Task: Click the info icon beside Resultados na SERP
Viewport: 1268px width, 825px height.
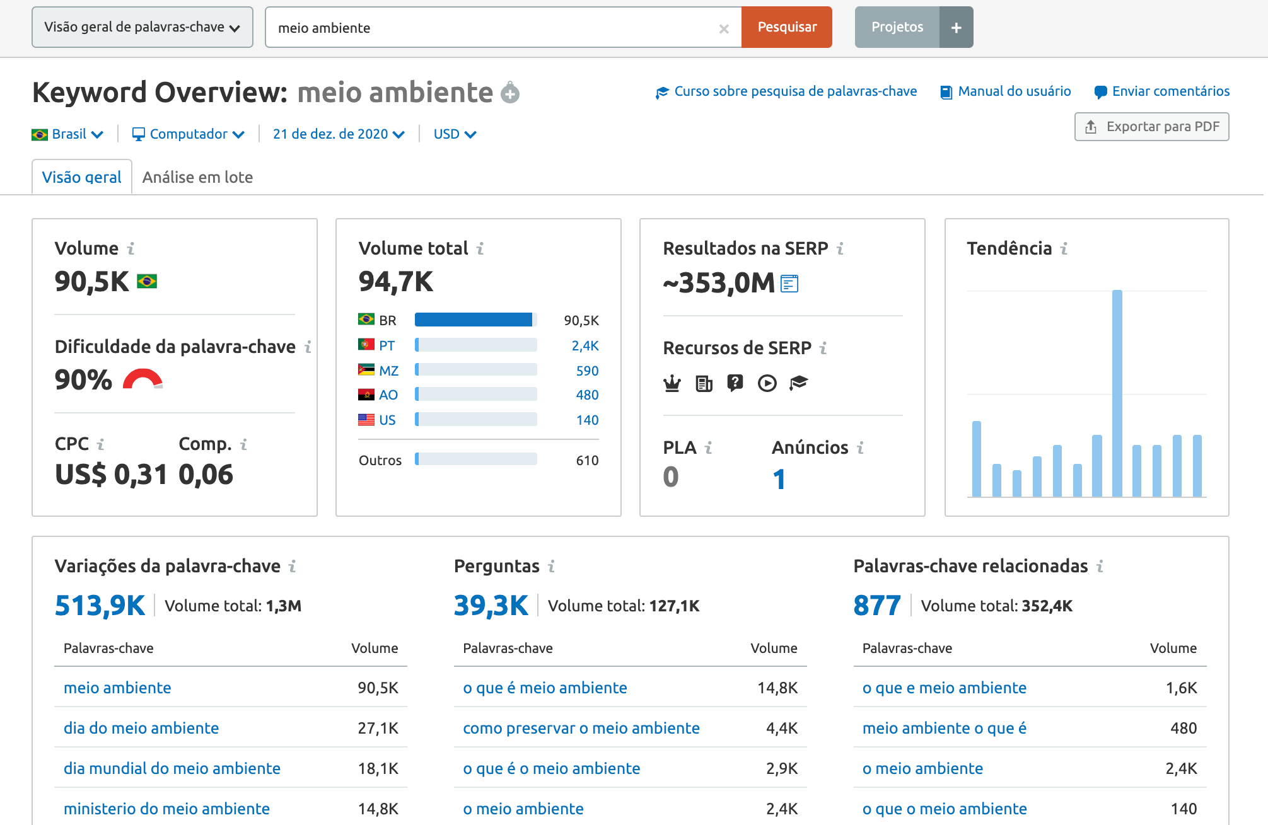Action: [x=840, y=249]
